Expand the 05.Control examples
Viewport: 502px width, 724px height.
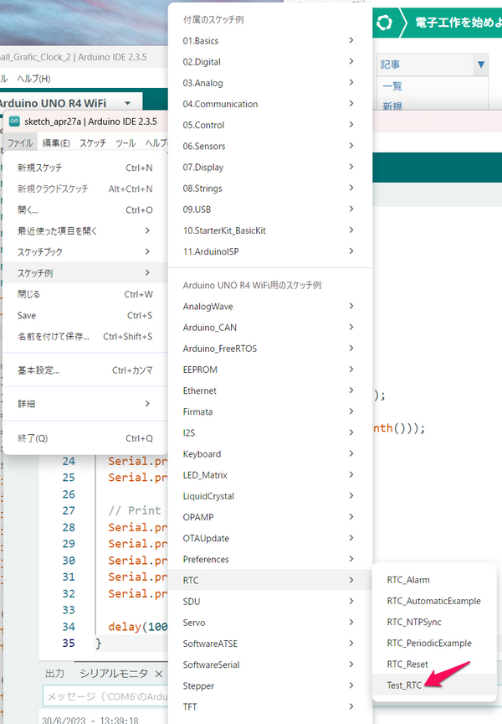pyautogui.click(x=269, y=125)
